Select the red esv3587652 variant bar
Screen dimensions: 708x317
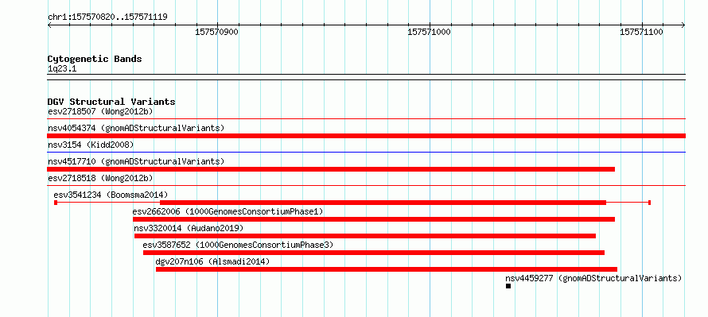[374, 253]
